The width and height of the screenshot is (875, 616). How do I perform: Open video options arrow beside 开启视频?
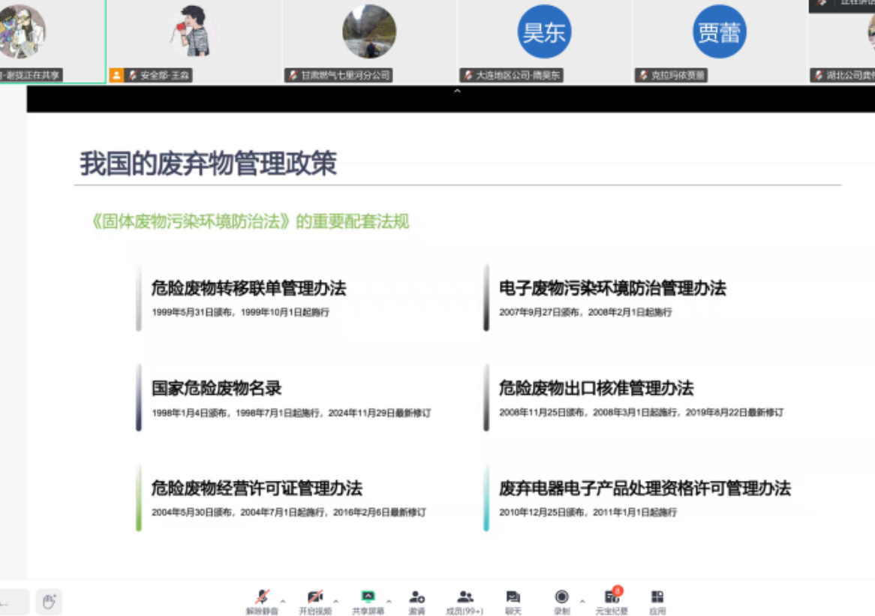point(336,602)
